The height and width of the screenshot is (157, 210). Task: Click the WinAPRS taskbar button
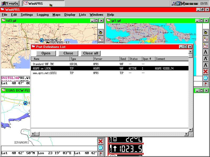point(44,3)
